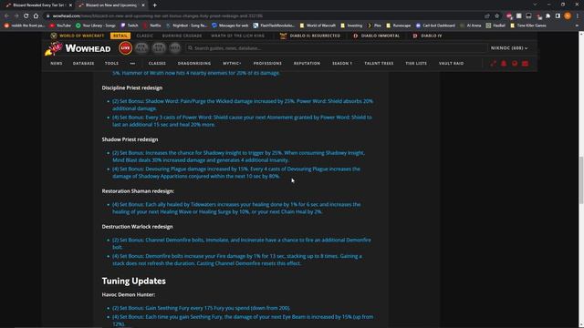
Task: Open the Dragonriding menu
Action: 194,64
